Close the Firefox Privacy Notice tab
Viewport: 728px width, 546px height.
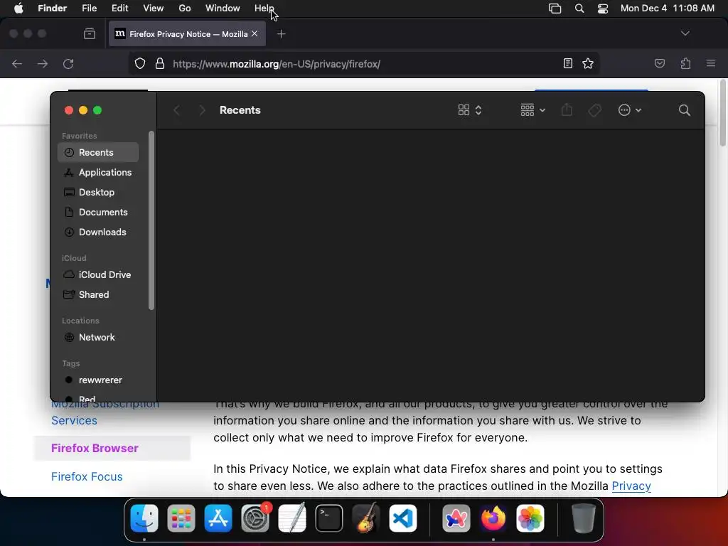coord(255,34)
